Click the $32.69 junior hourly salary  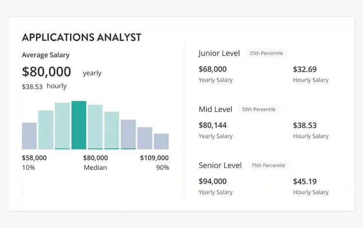pos(304,69)
